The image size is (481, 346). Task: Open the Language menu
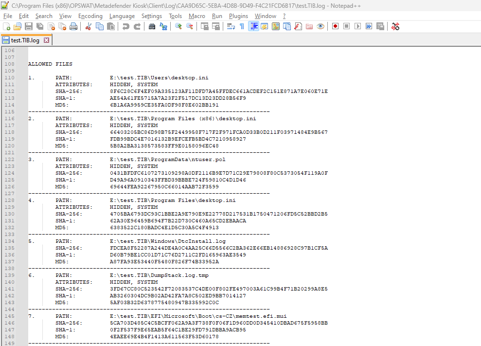click(122, 16)
